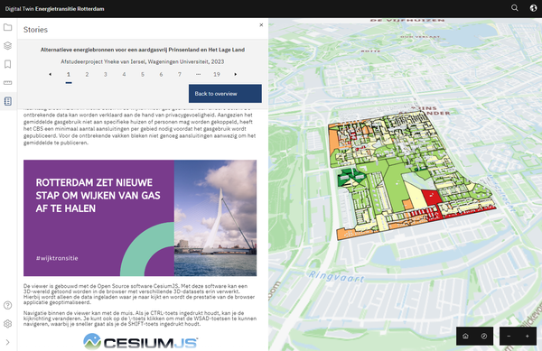Click the compass icon on map
This screenshot has width=542, height=351.
[x=484, y=336]
